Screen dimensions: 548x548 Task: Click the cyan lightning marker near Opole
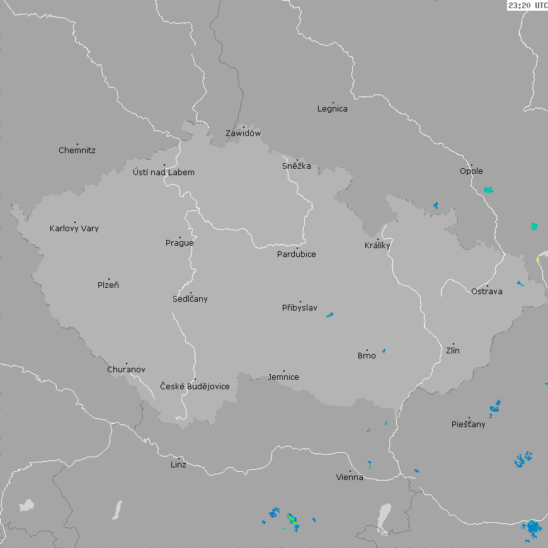[x=488, y=190]
